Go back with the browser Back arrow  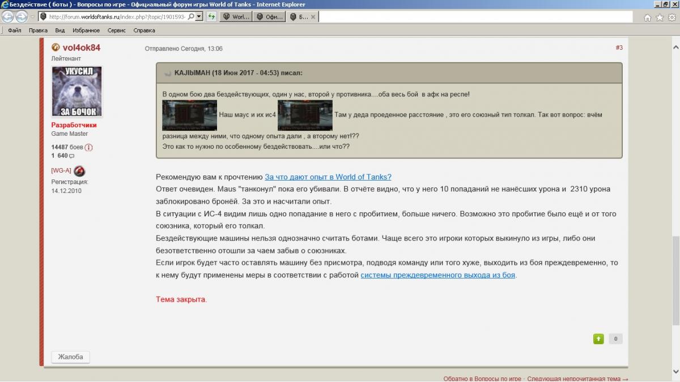8,17
